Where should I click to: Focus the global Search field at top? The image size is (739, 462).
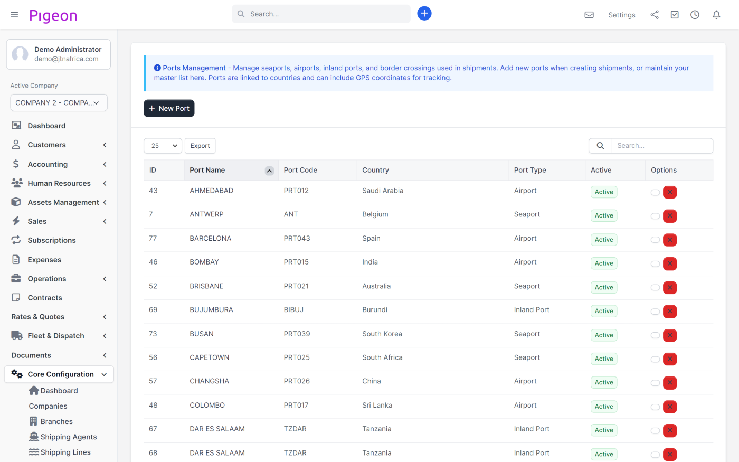[321, 14]
